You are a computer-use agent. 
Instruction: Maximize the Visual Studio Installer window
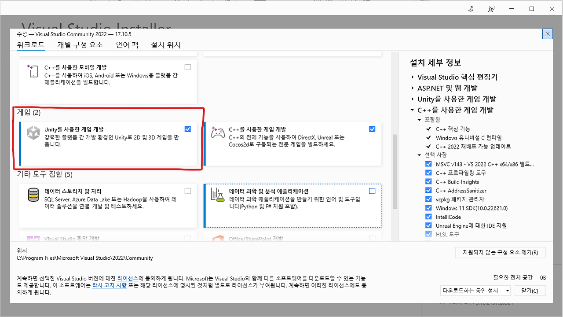pos(531,9)
